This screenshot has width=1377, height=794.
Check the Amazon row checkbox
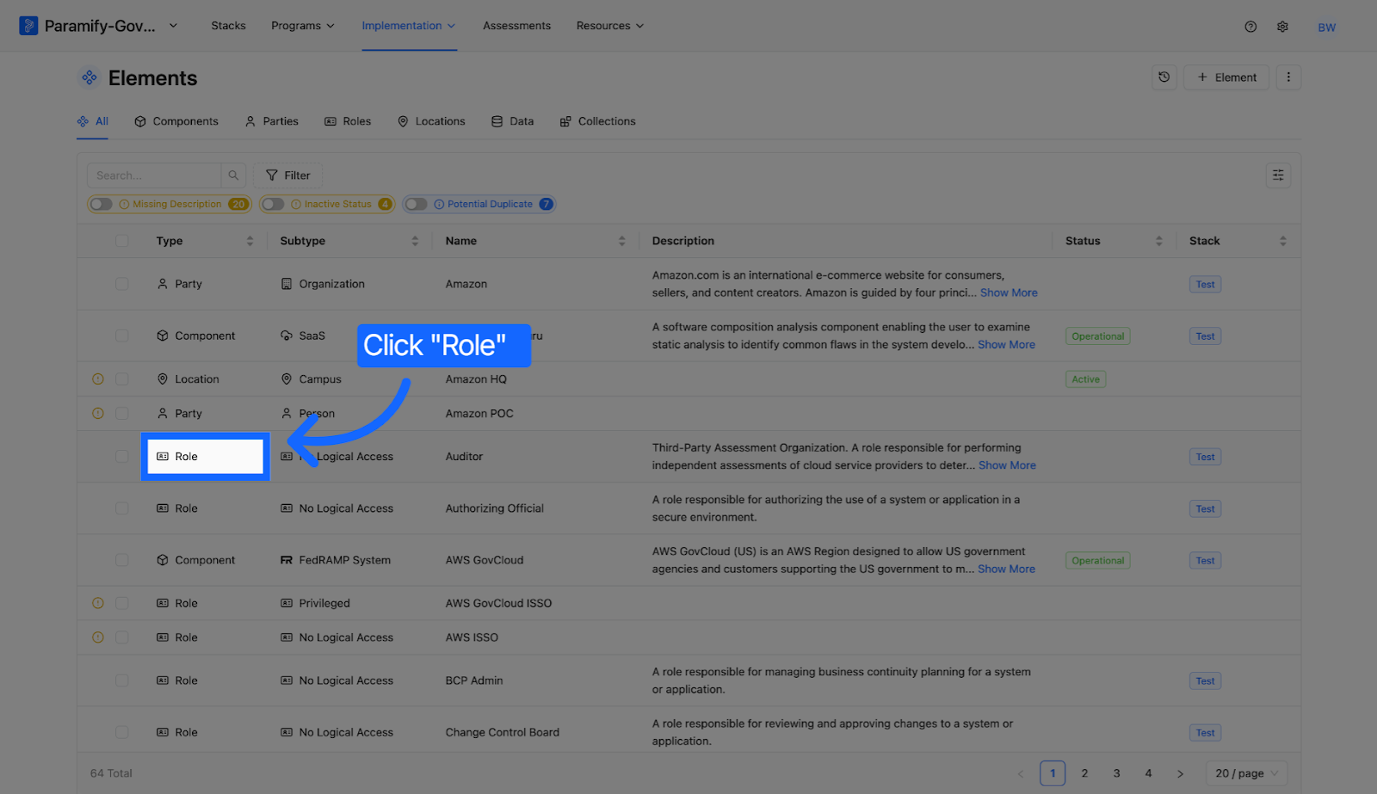[122, 284]
